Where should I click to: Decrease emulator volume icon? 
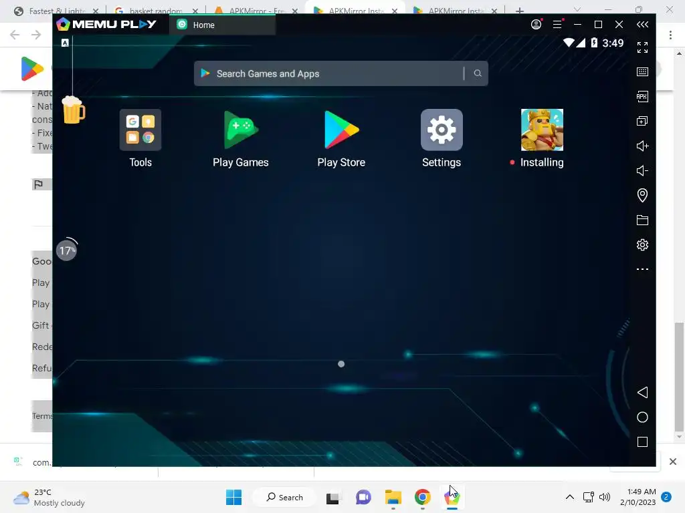click(x=642, y=170)
